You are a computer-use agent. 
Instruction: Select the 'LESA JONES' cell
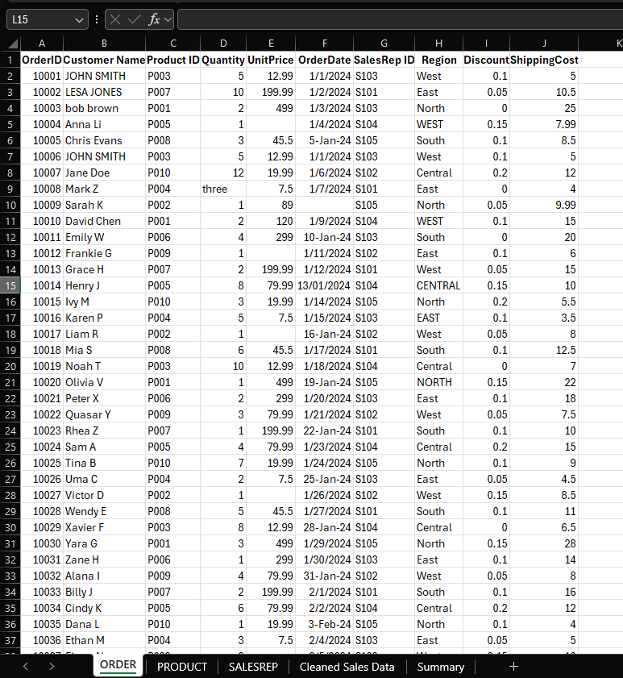tap(104, 92)
